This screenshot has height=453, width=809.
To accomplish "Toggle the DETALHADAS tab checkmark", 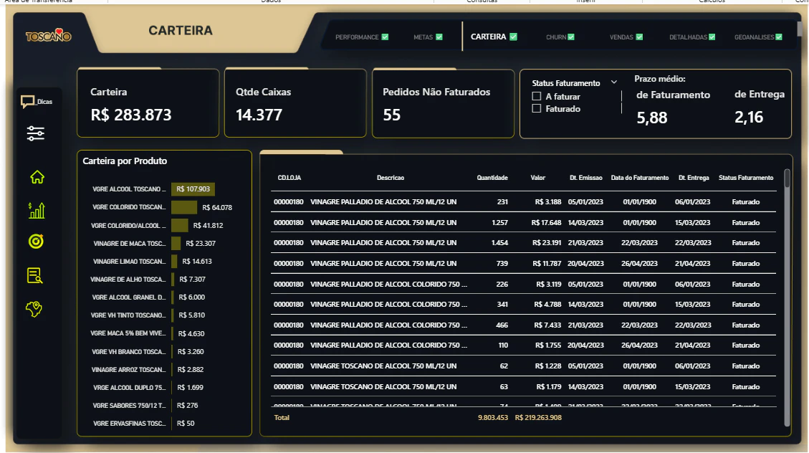I will [x=712, y=37].
